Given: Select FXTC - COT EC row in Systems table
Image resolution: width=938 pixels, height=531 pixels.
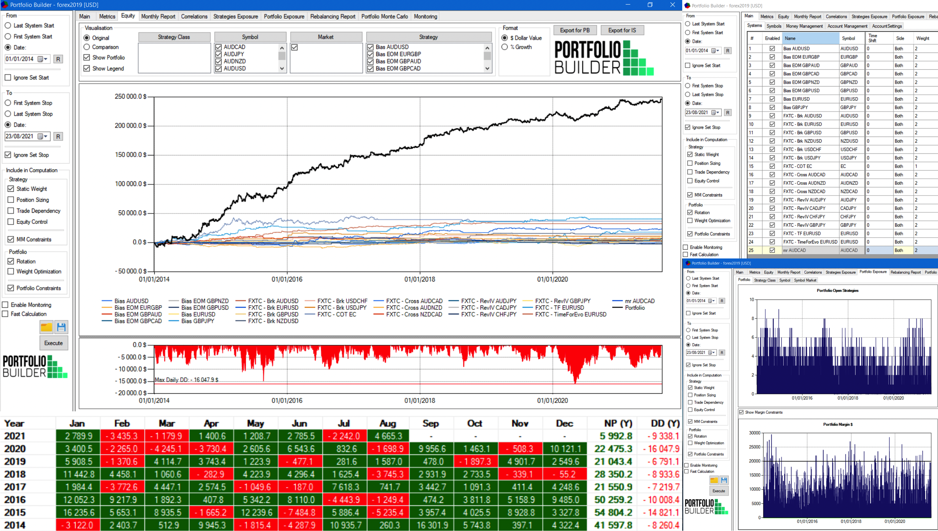Looking at the screenshot, I should click(x=842, y=166).
